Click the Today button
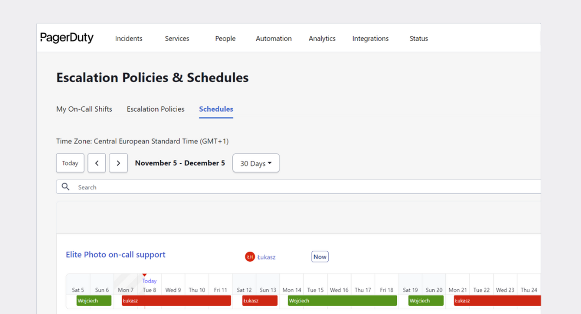The image size is (581, 314). [70, 163]
